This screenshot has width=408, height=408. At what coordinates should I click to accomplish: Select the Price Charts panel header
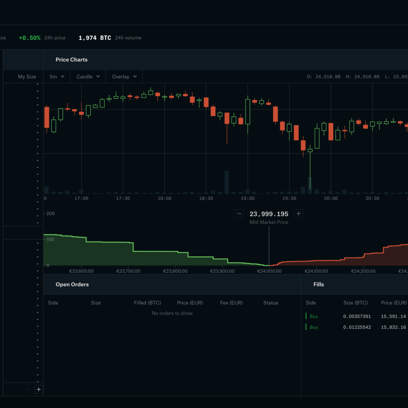(x=71, y=60)
